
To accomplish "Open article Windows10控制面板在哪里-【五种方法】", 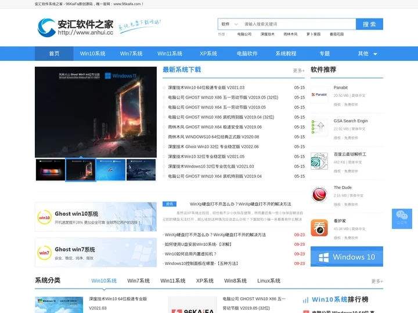I will (201, 264).
